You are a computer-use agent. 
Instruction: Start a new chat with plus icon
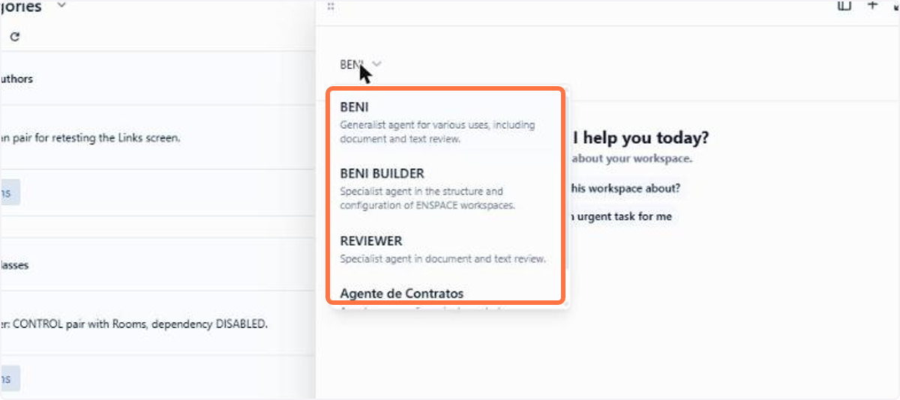[872, 4]
